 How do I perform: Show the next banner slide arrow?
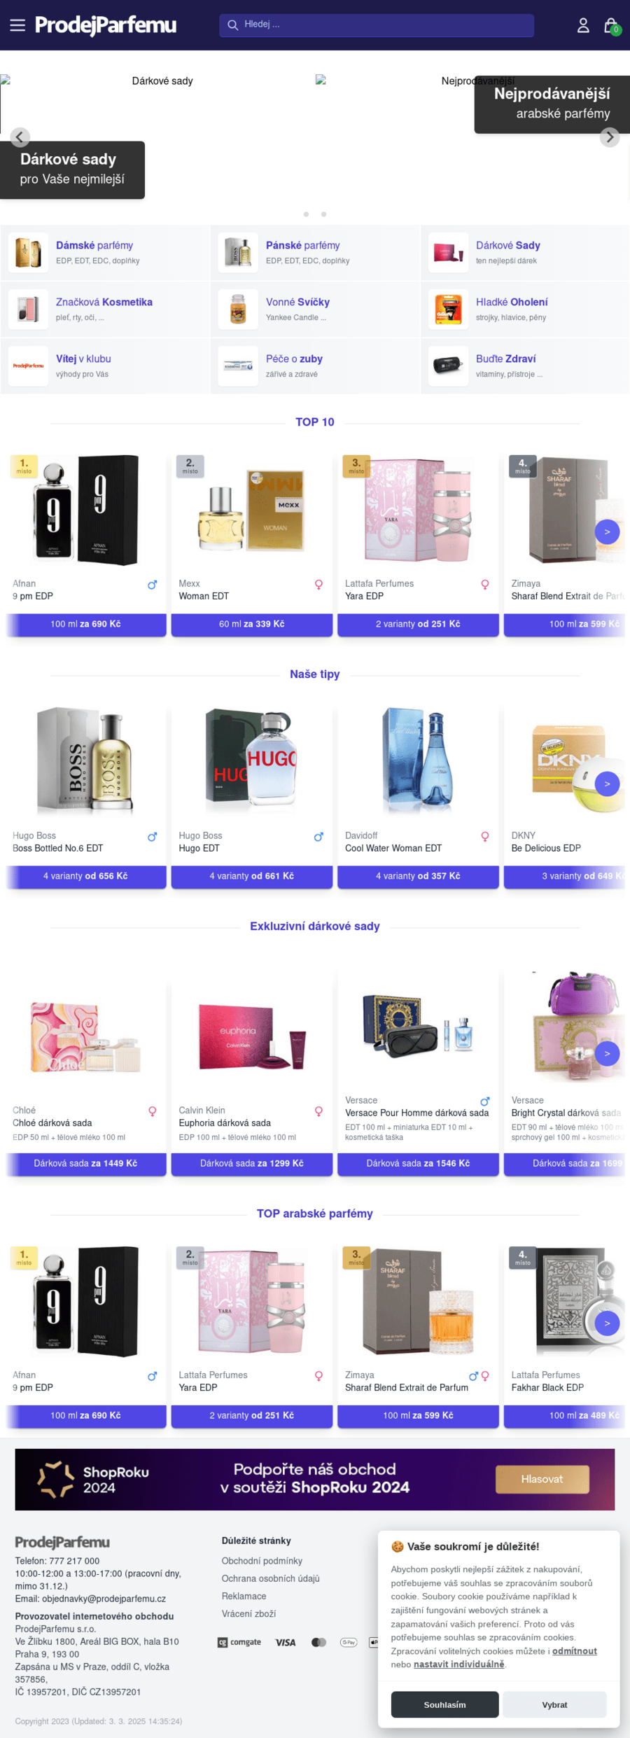[x=610, y=137]
